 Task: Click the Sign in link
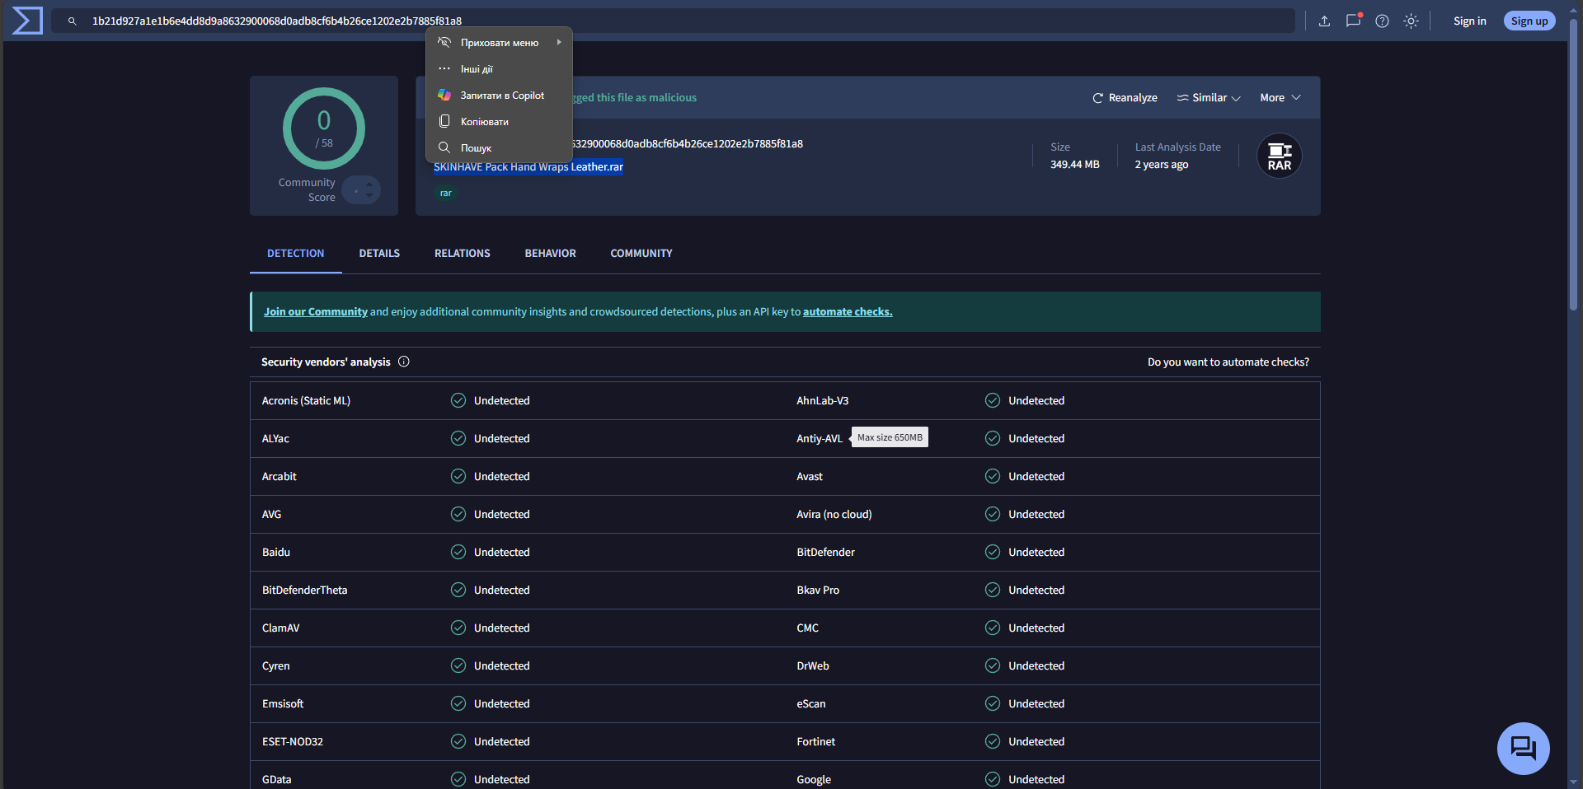[1469, 21]
